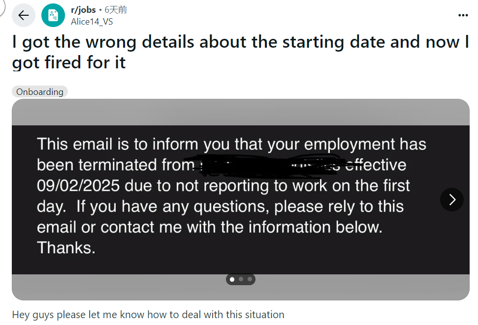The image size is (478, 325).
Task: Open the three-dot more options menu
Action: [x=463, y=15]
